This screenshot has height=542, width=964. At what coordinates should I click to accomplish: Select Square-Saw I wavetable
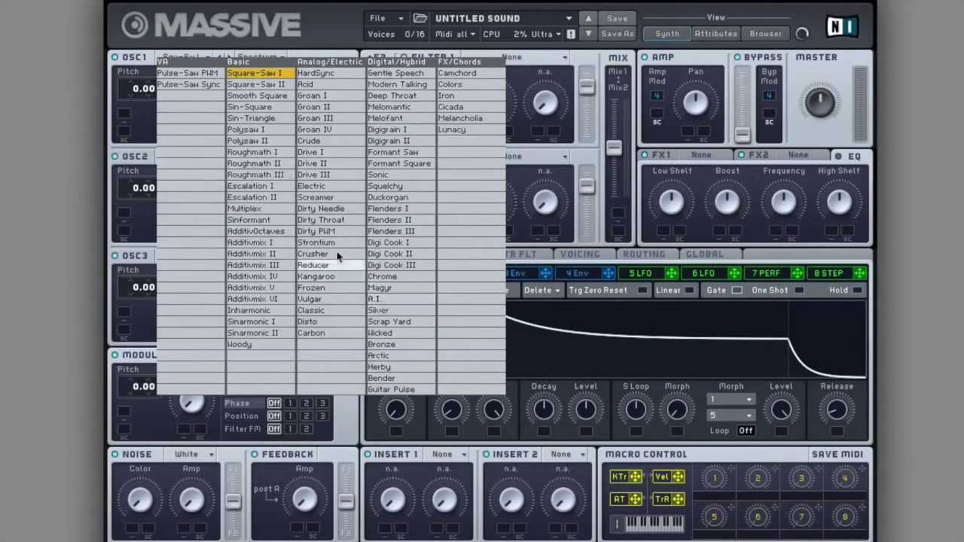click(260, 73)
